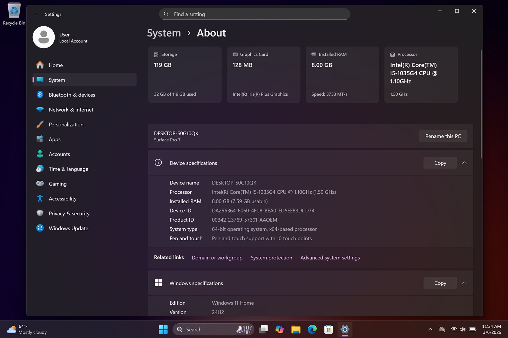
Task: Click the Apps icon in sidebar
Action: [40, 139]
